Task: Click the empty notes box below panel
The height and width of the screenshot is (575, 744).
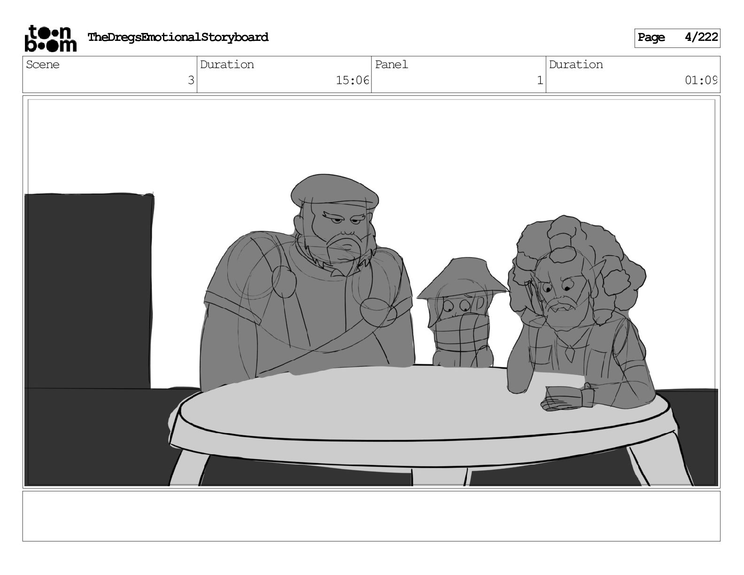Action: (x=372, y=516)
